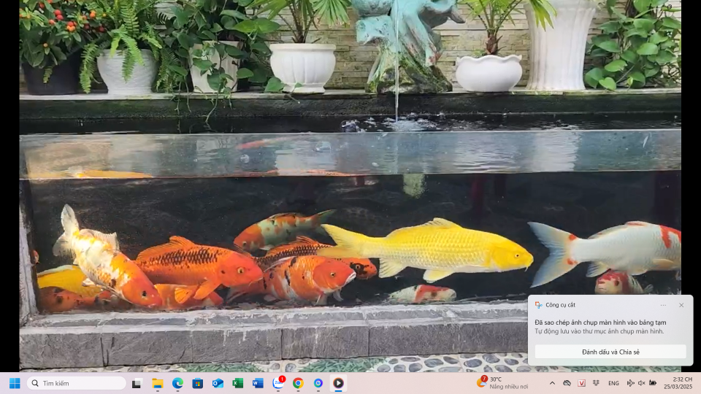The height and width of the screenshot is (394, 701).
Task: Click Đánh dấu và Chia sẻ button
Action: [x=610, y=352]
